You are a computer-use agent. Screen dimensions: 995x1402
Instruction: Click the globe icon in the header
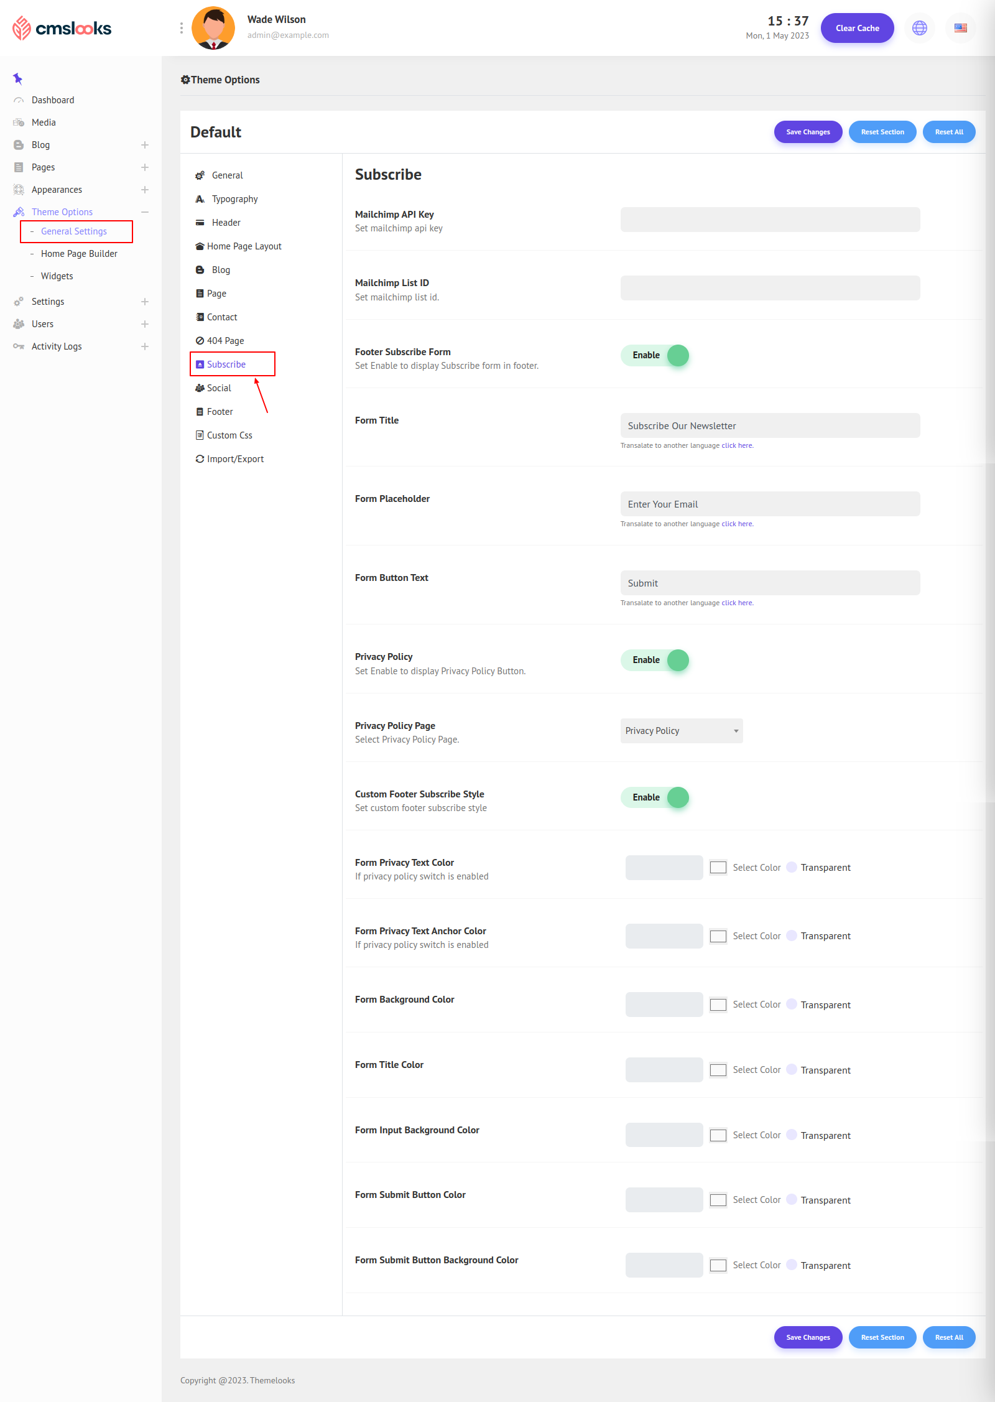click(919, 28)
